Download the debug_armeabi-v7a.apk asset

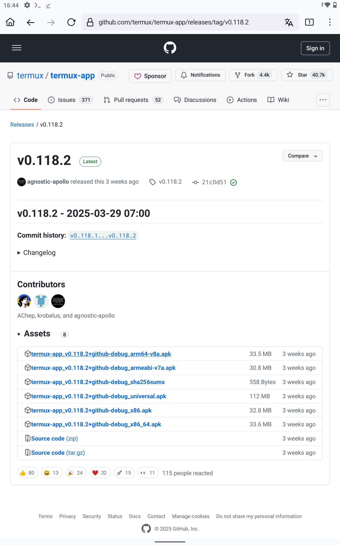point(103,368)
